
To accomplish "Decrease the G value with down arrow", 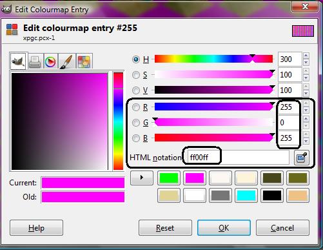I will coord(306,126).
